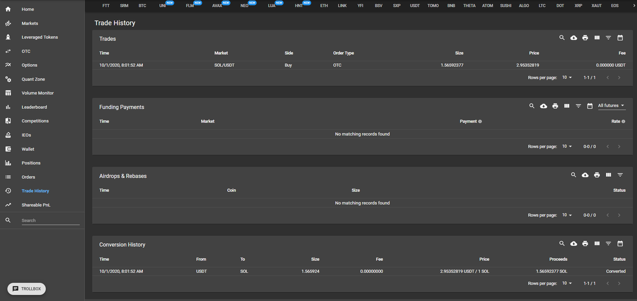
Task: Select SUSHI in top ticker bar
Action: [x=506, y=5]
